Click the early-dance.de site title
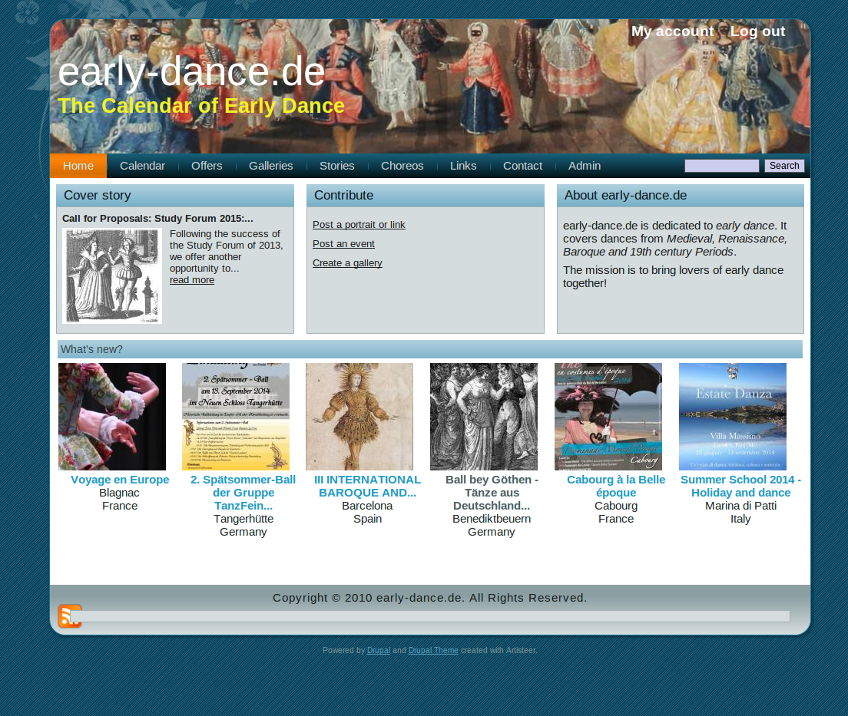Viewport: 848px width, 716px height. click(191, 72)
